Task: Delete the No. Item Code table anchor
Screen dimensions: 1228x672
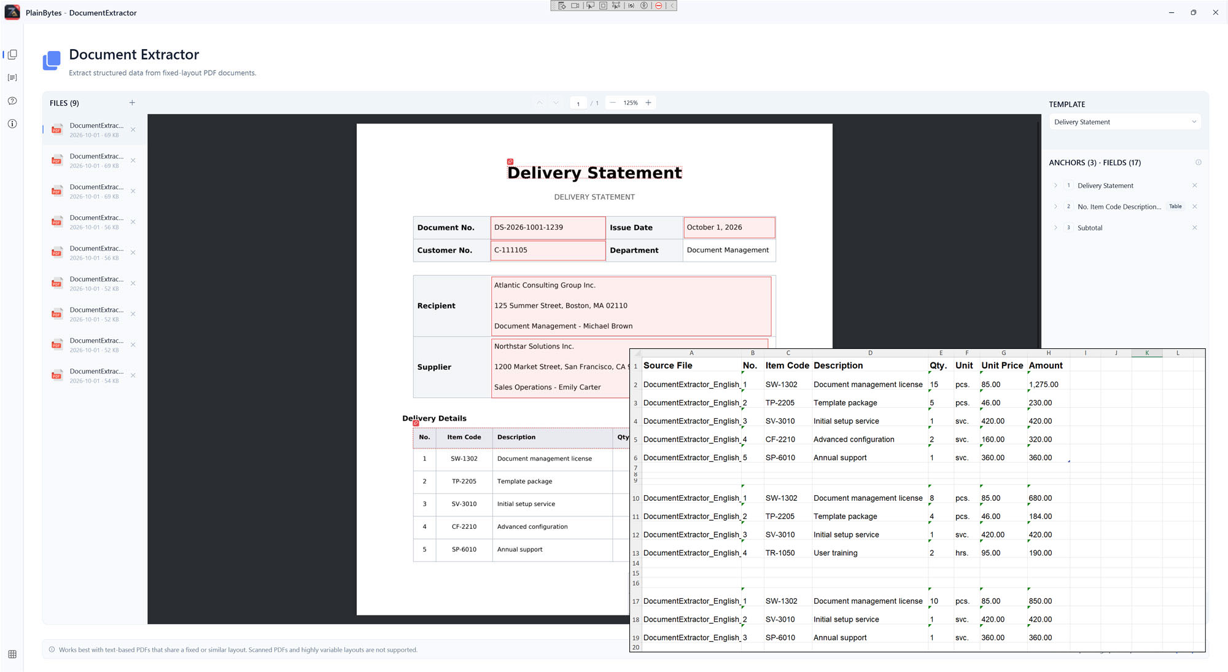Action: click(1194, 206)
